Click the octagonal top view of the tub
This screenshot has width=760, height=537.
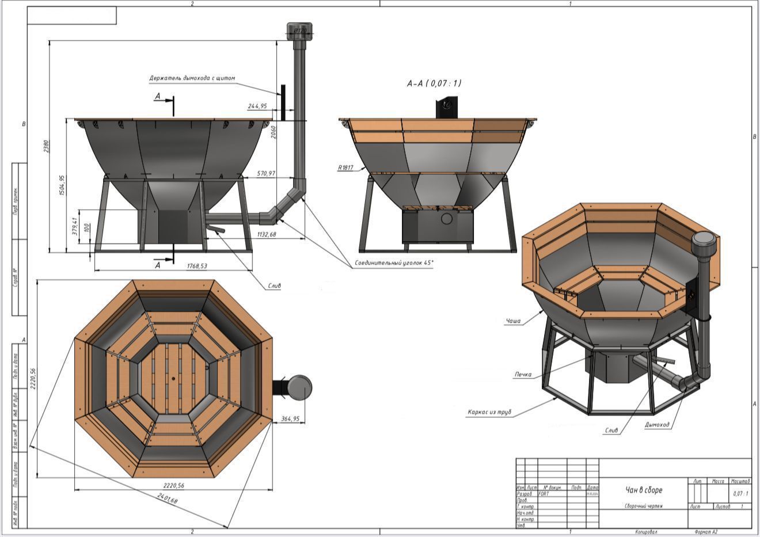(x=173, y=379)
